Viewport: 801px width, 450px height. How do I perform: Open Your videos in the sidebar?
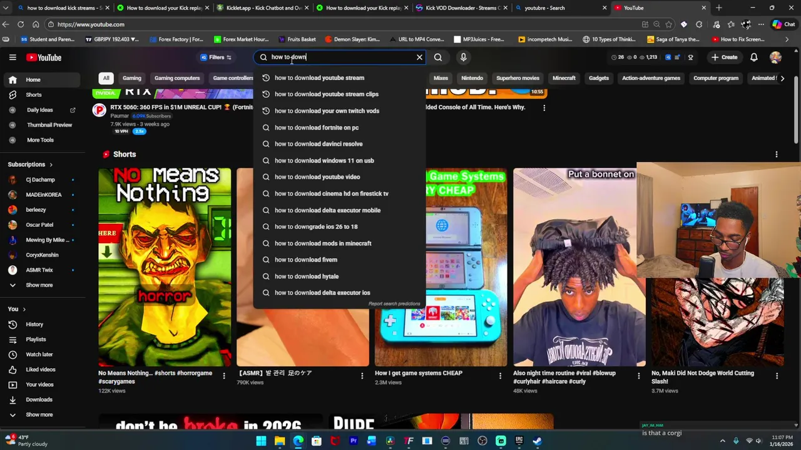(43, 384)
